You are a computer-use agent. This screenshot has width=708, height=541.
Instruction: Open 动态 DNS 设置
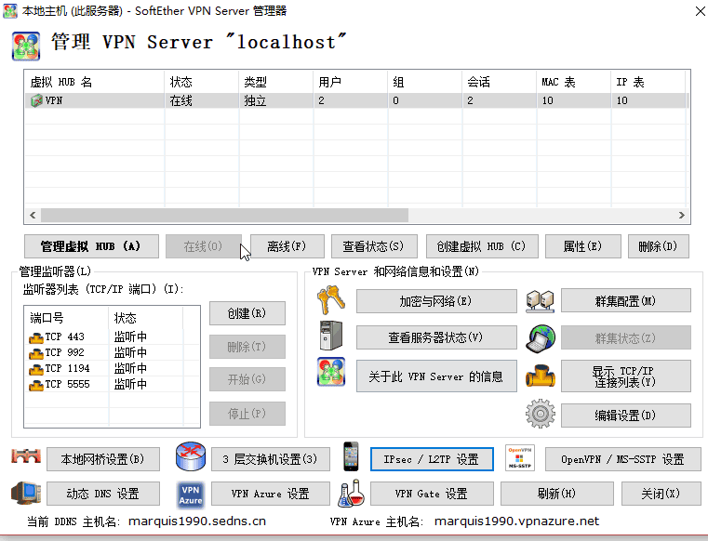(x=103, y=494)
